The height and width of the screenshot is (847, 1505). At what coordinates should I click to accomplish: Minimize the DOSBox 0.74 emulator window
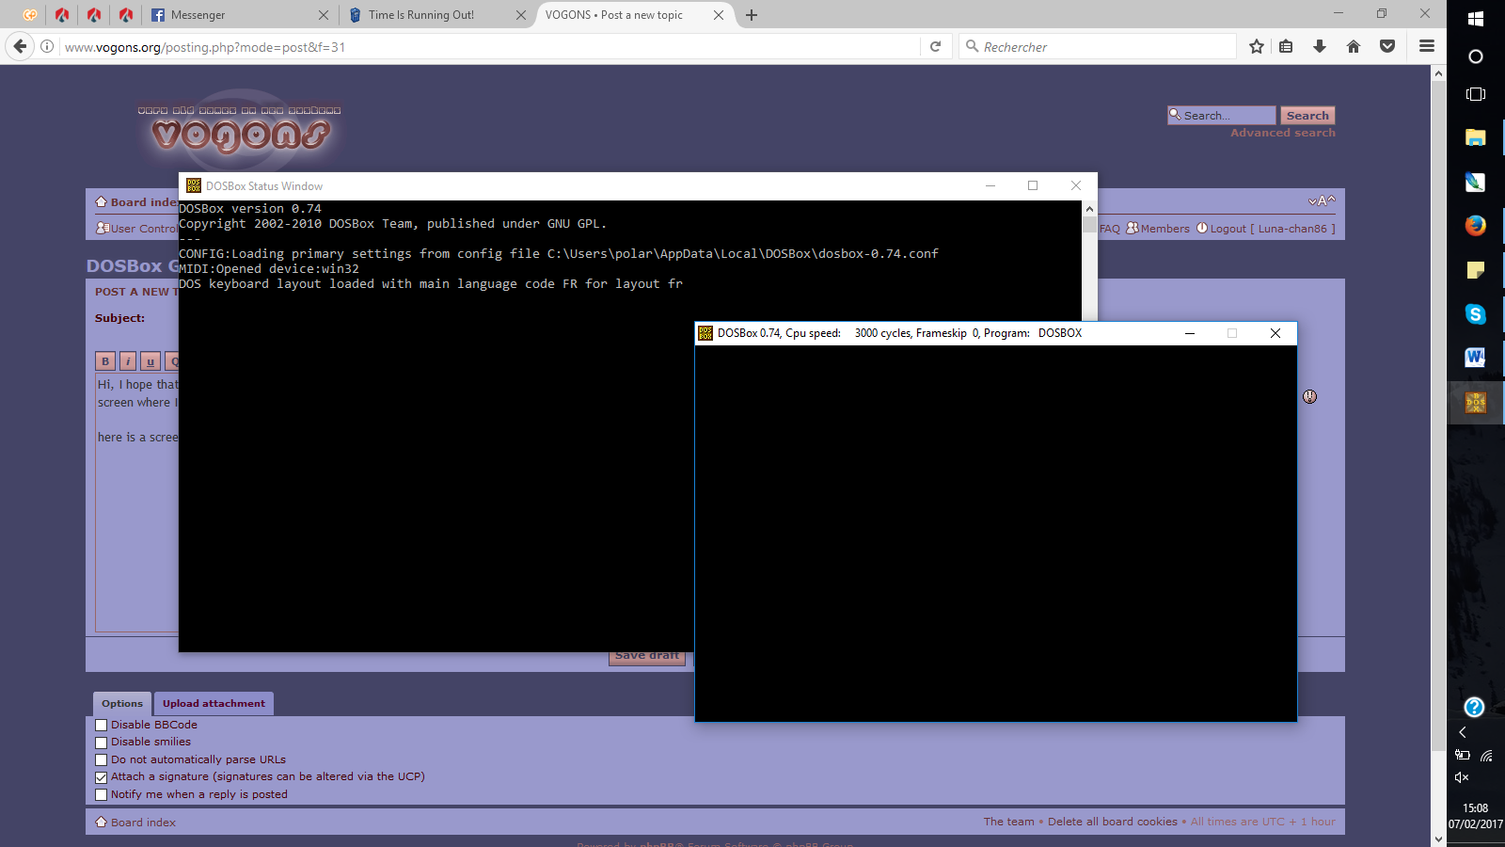point(1190,333)
